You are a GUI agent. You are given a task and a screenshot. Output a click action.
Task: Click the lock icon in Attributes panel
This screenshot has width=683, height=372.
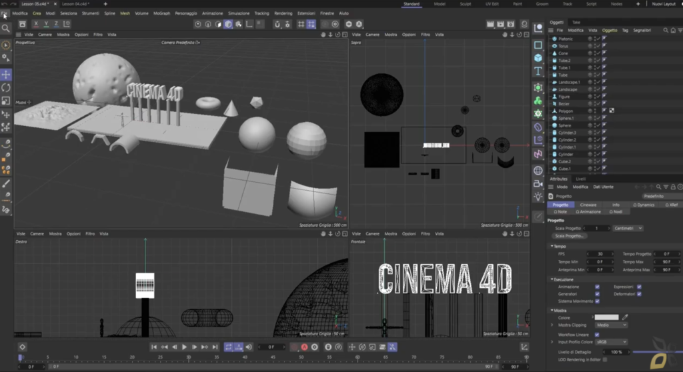point(673,187)
